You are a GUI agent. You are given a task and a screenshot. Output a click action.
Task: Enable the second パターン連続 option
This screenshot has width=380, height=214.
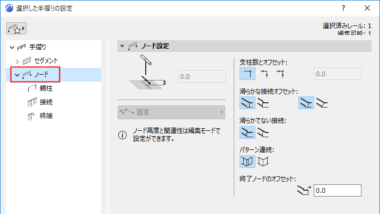(x=263, y=161)
